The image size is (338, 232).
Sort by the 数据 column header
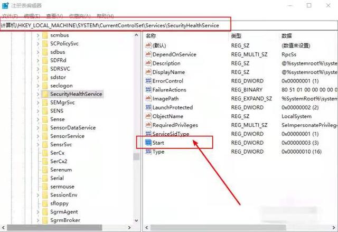[287, 36]
